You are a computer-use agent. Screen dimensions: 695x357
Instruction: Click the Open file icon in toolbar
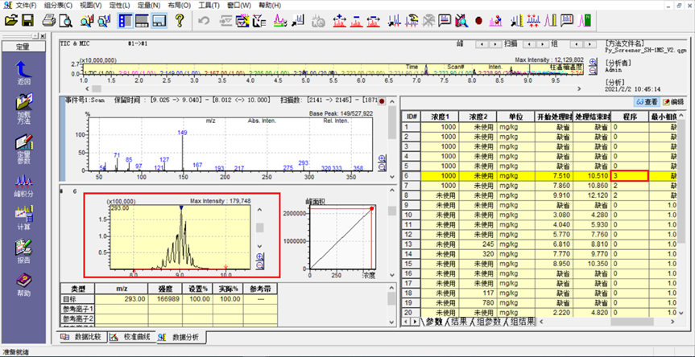pos(12,19)
